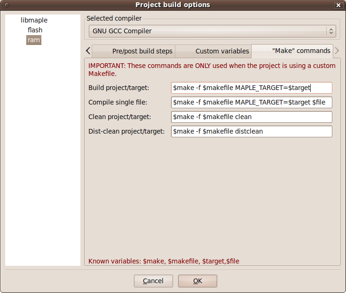
Task: Click the Project build options title bar
Action: [x=173, y=5]
